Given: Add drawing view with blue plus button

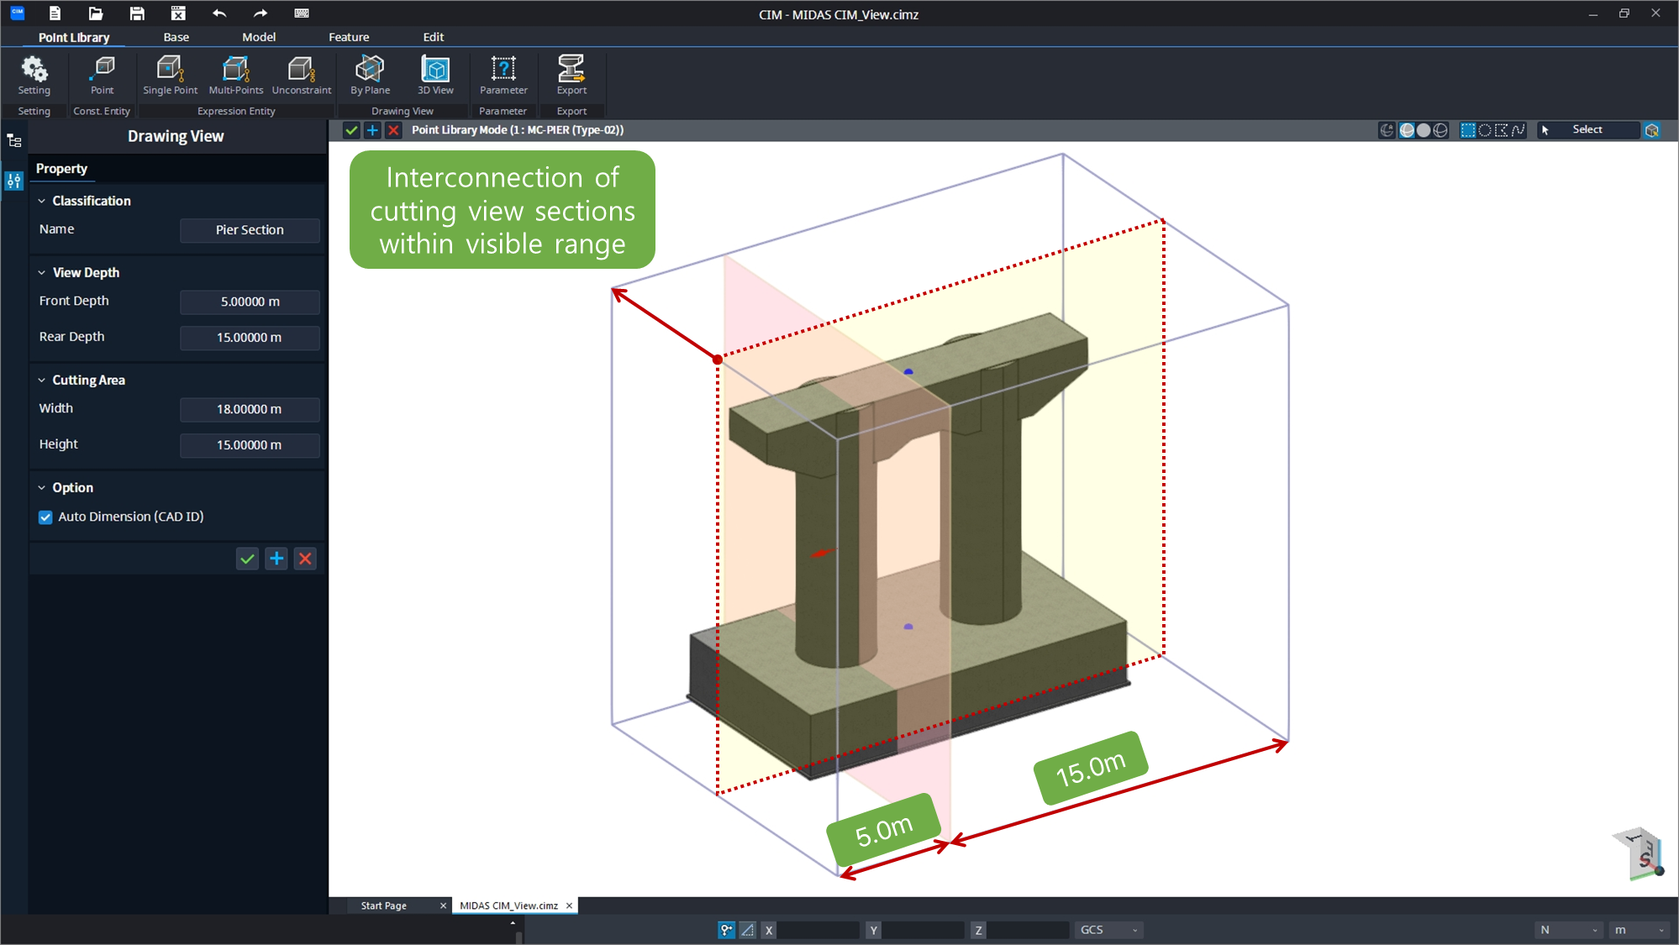Looking at the screenshot, I should click(x=276, y=559).
